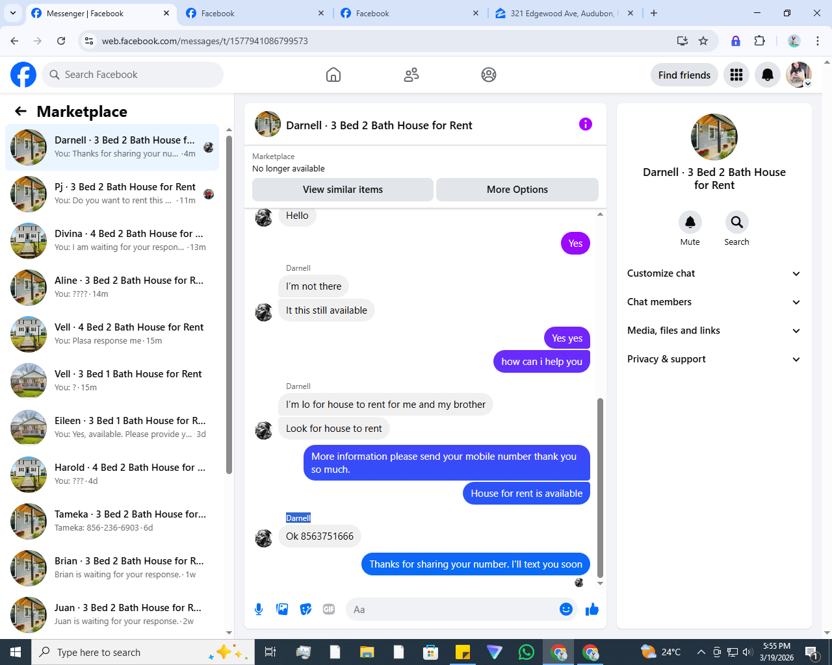832x665 pixels.
Task: Open File Explorer from the taskbar
Action: tap(367, 652)
